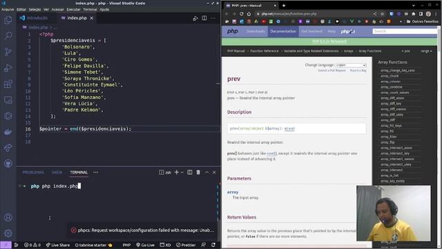The width and height of the screenshot is (442, 249).
Task: Open the Arquivo menu
Action: coord(8,9)
